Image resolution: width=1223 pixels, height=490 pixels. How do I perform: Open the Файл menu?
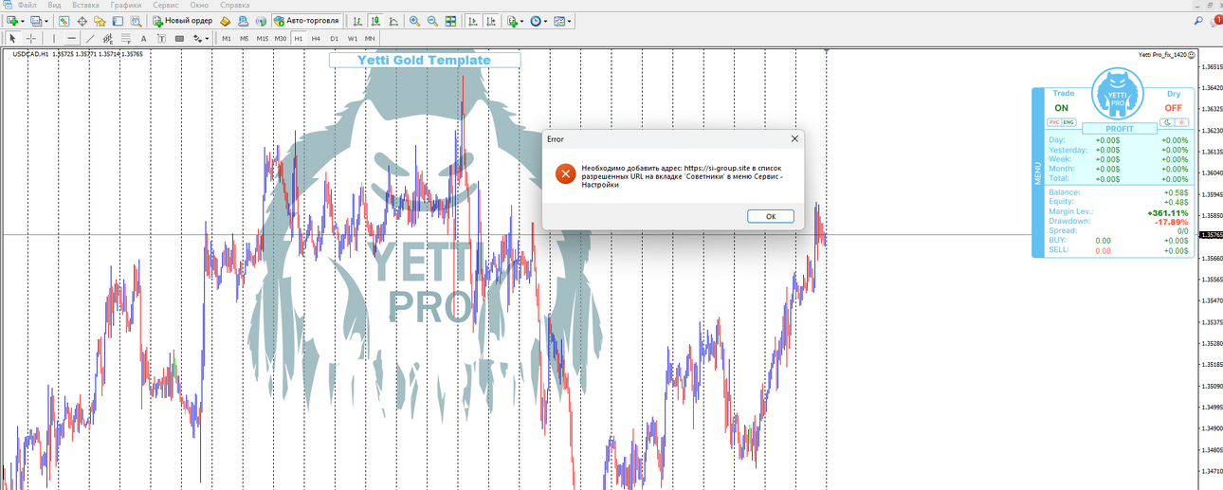27,5
